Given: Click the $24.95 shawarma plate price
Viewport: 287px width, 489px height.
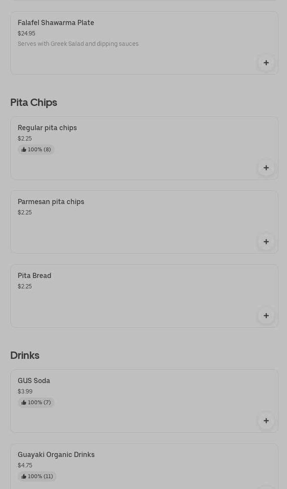Looking at the screenshot, I should (26, 33).
